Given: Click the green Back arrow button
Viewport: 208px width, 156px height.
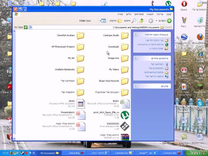Looking at the screenshot, I should [x=169, y=21].
